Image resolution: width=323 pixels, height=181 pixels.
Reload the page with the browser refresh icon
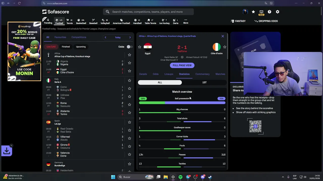tap(19, 3)
